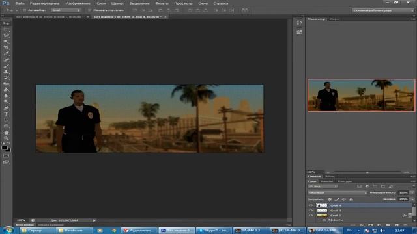Set the foreground color swatch

[x=5, y=148]
